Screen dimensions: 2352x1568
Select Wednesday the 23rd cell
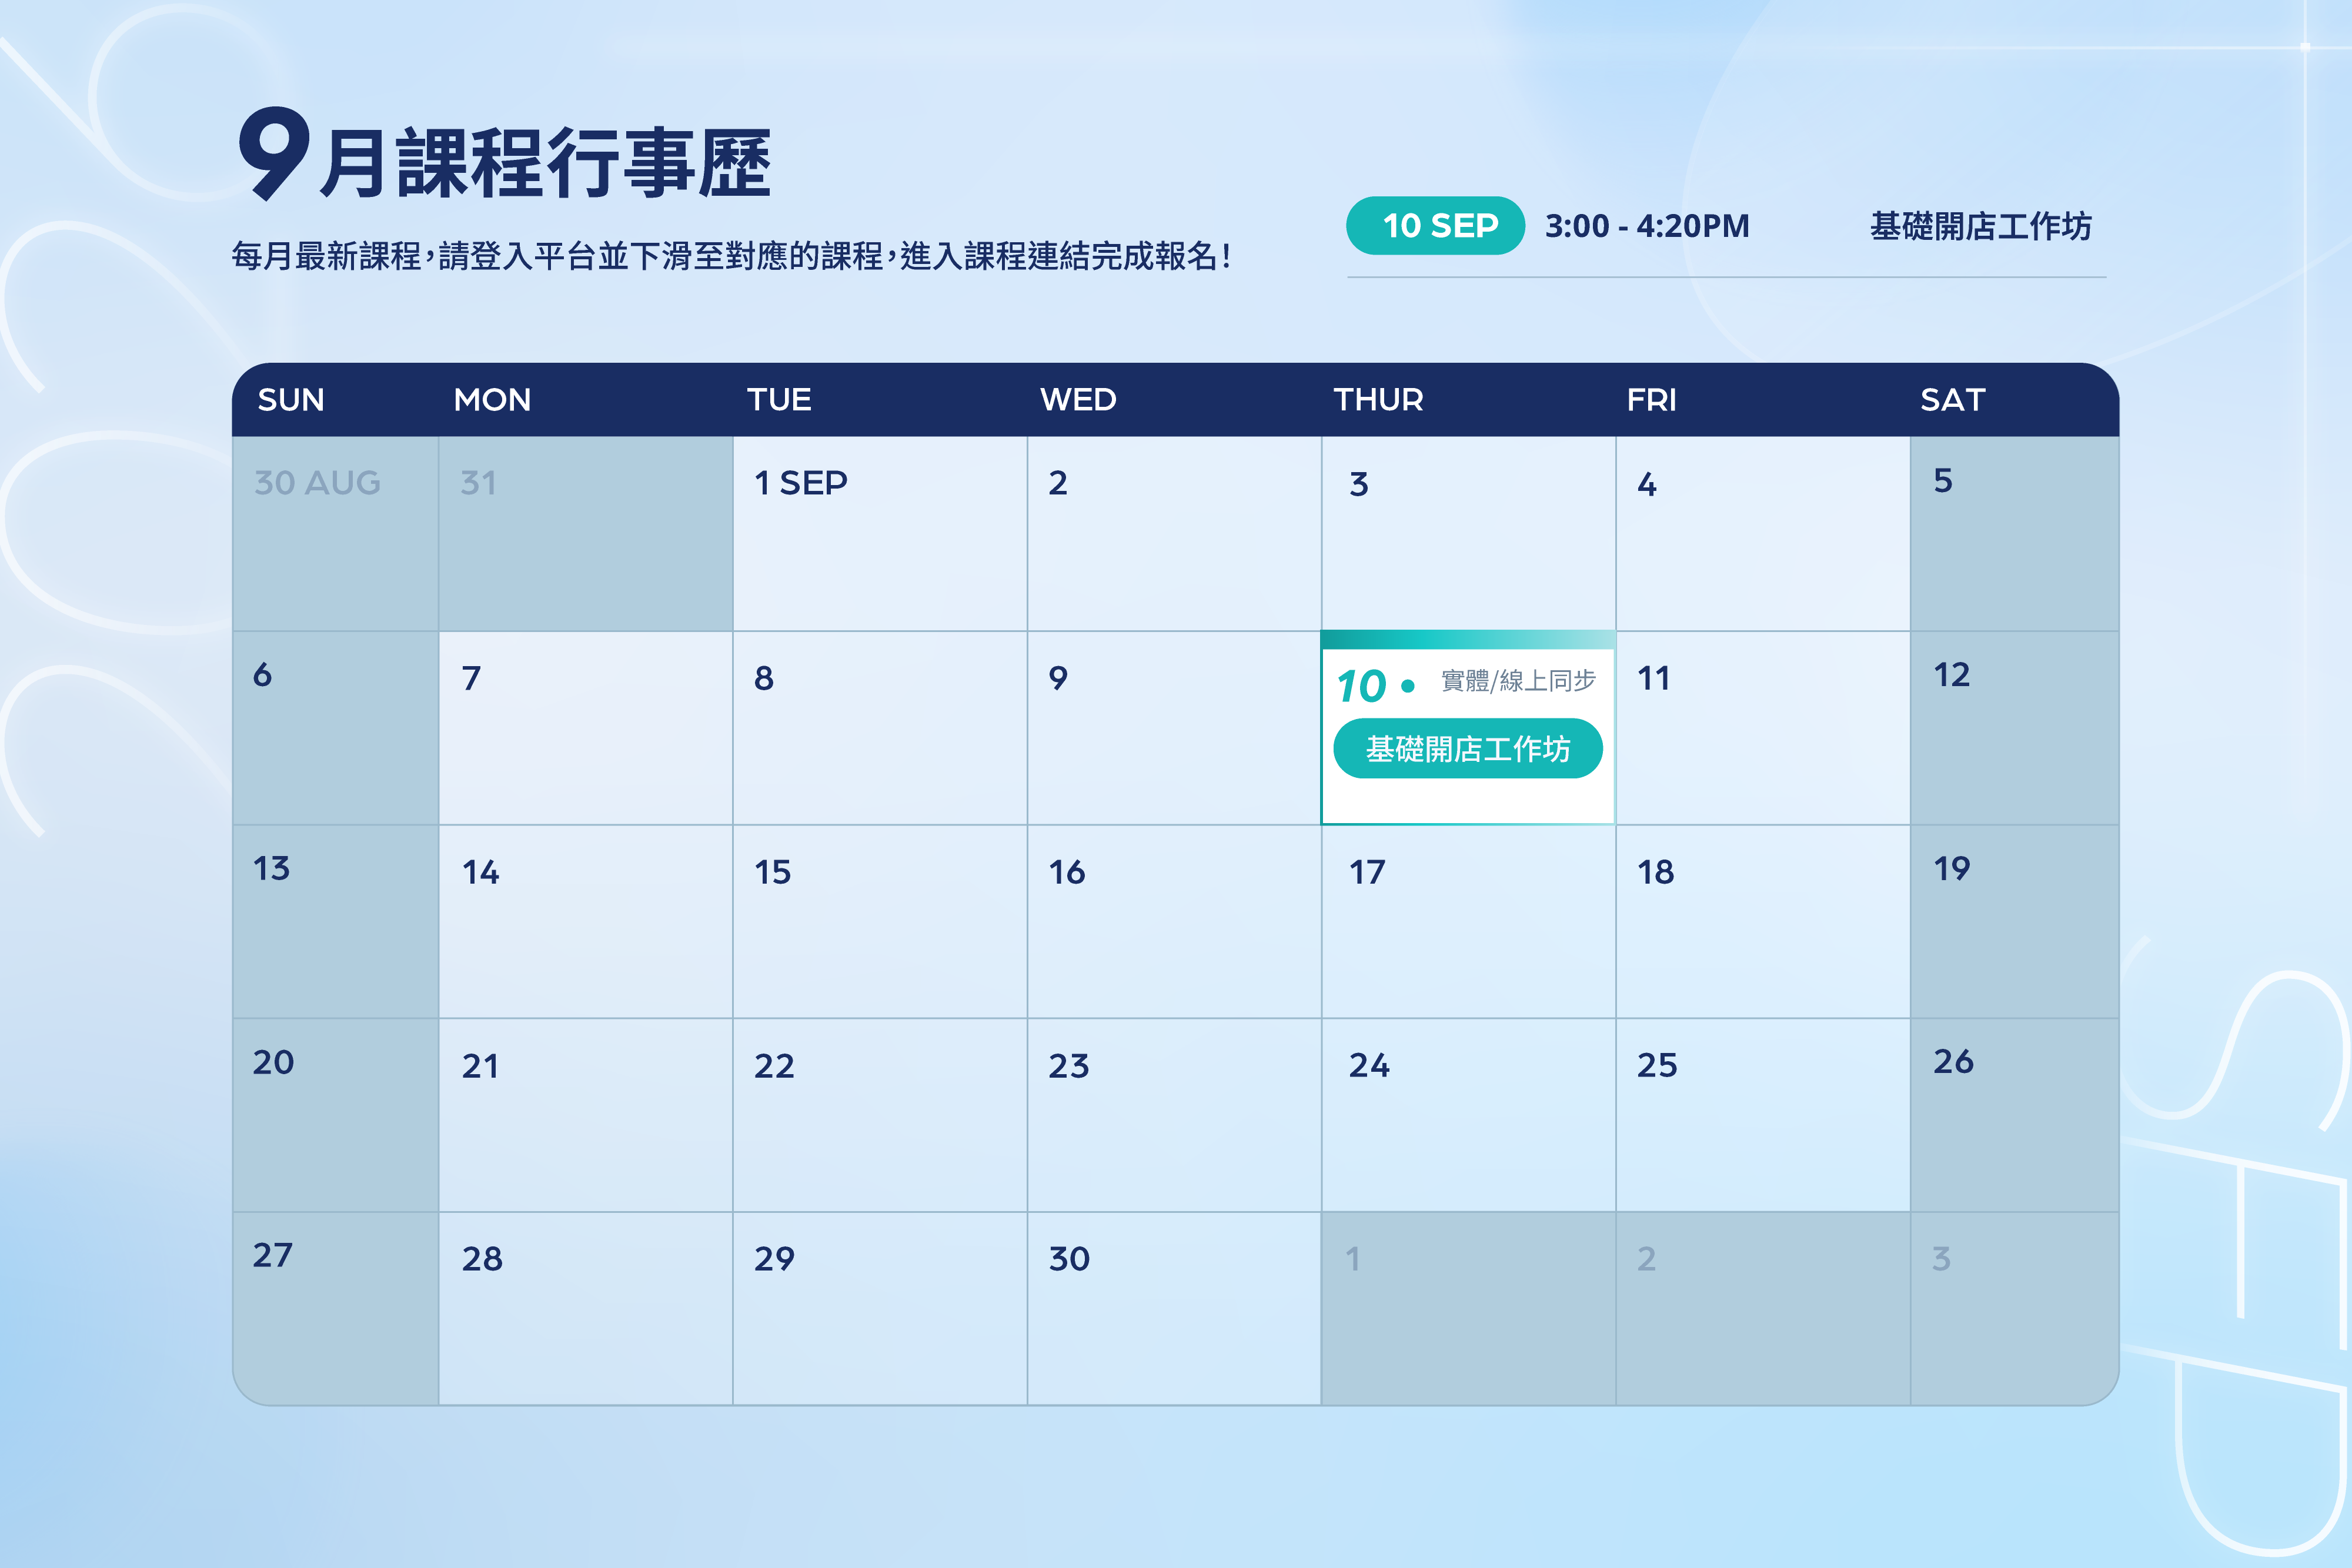tap(1174, 1116)
